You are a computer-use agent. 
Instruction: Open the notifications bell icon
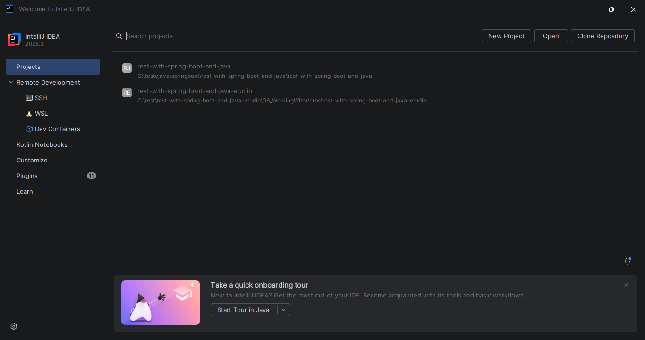pos(628,261)
